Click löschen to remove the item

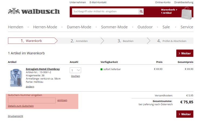75,76
